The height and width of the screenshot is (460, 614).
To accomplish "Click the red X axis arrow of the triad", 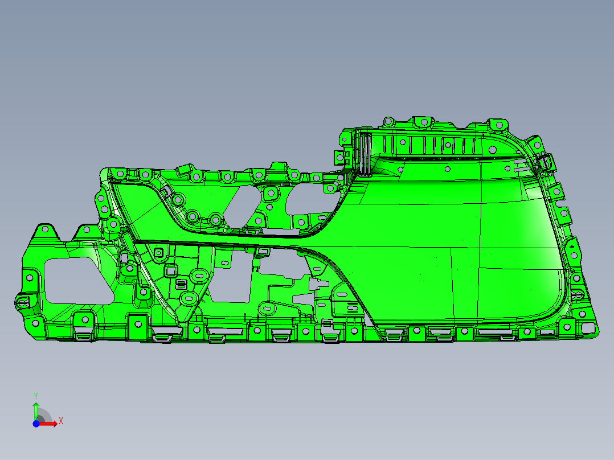I will (48, 424).
